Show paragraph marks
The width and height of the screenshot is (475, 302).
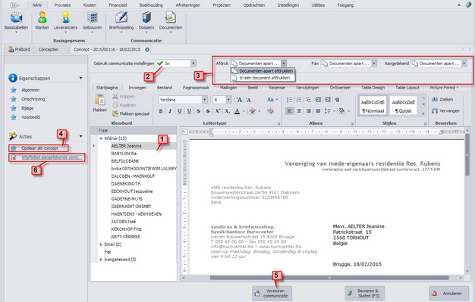[x=337, y=100]
